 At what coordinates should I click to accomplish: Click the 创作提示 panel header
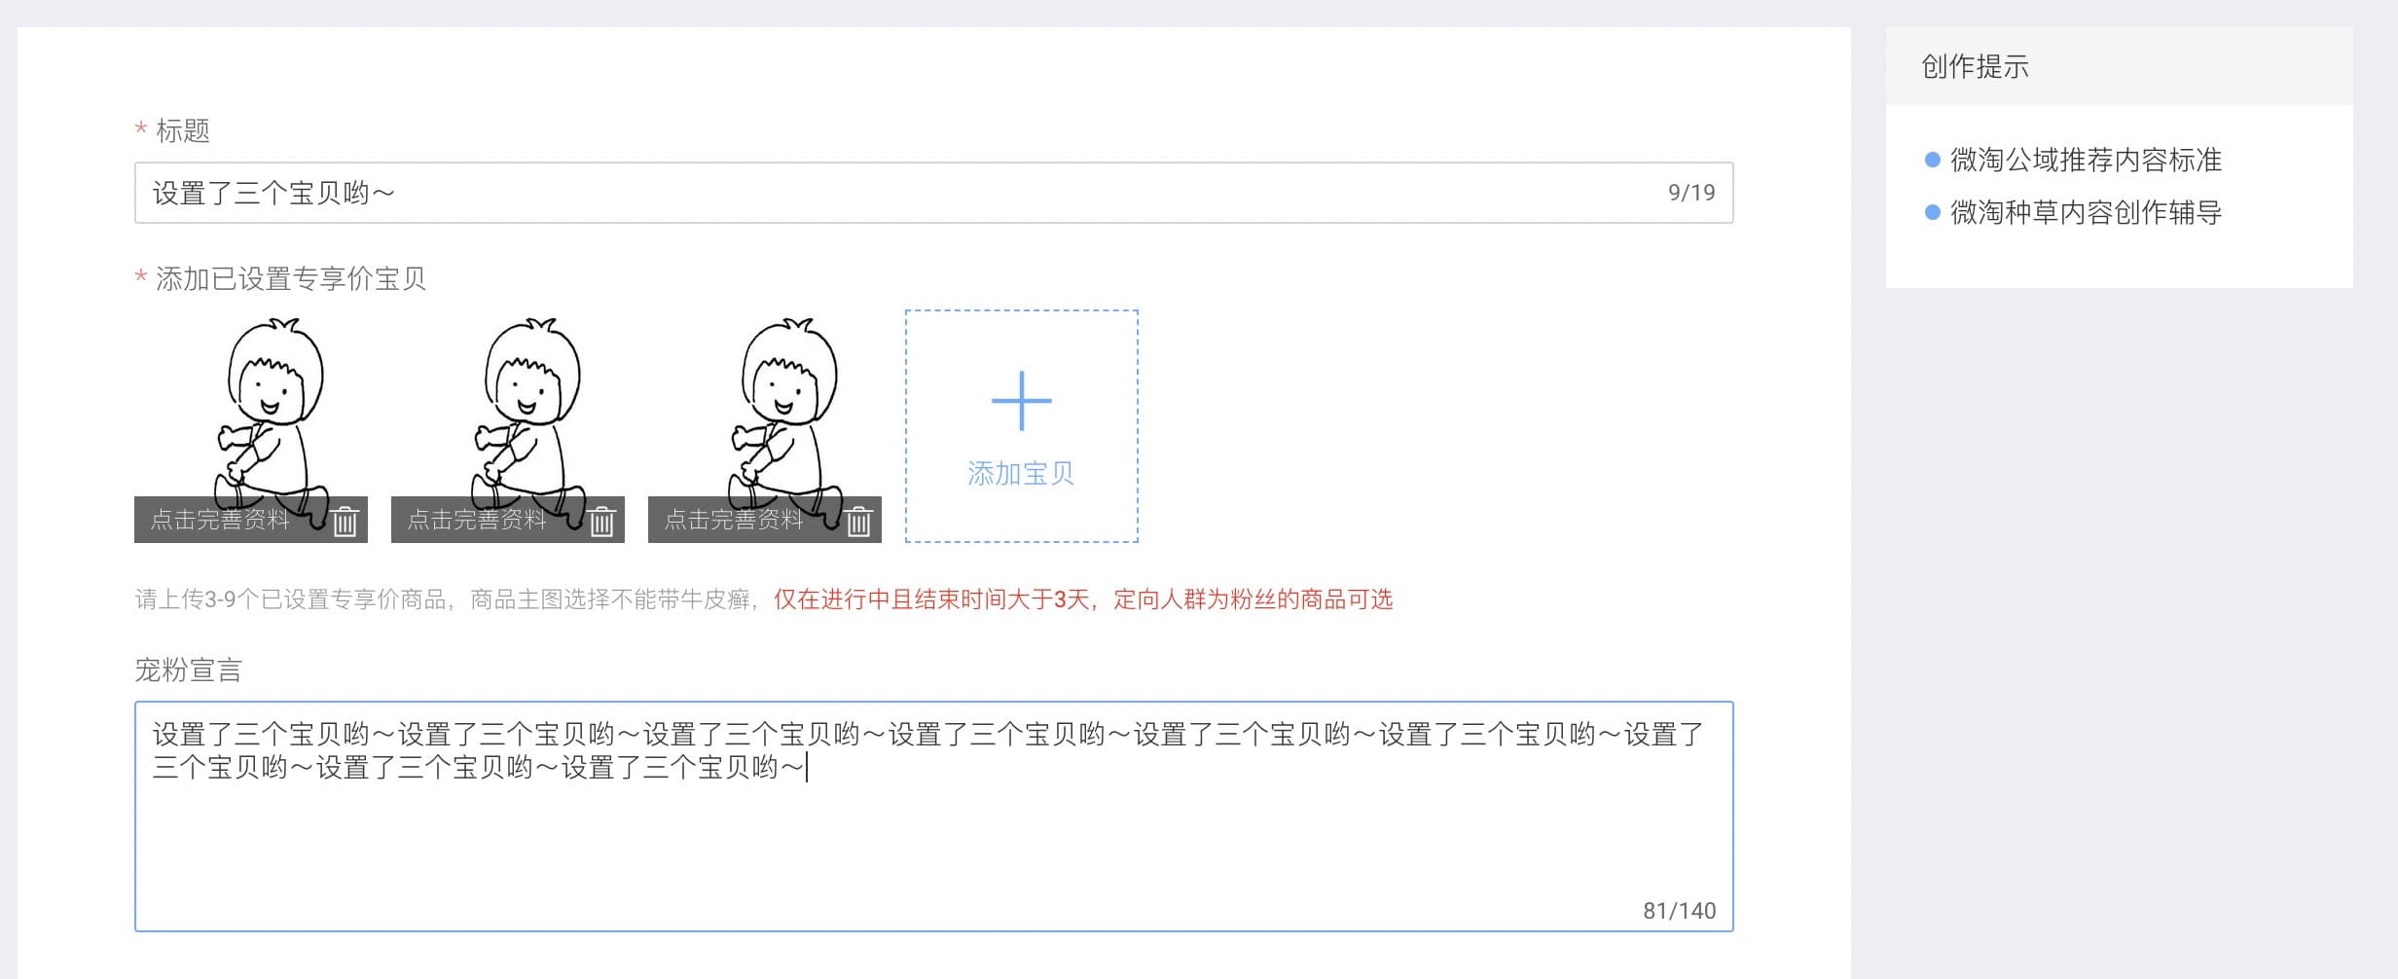(x=2119, y=66)
